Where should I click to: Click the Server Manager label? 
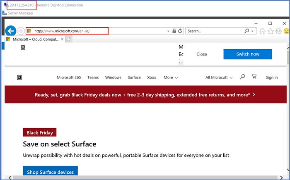coord(21,13)
